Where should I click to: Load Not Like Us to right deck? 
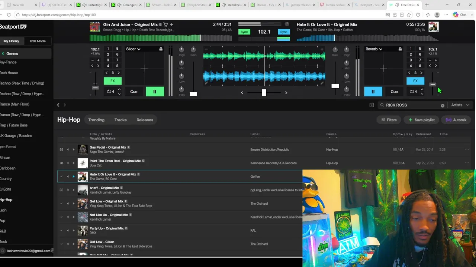[x=73, y=217]
